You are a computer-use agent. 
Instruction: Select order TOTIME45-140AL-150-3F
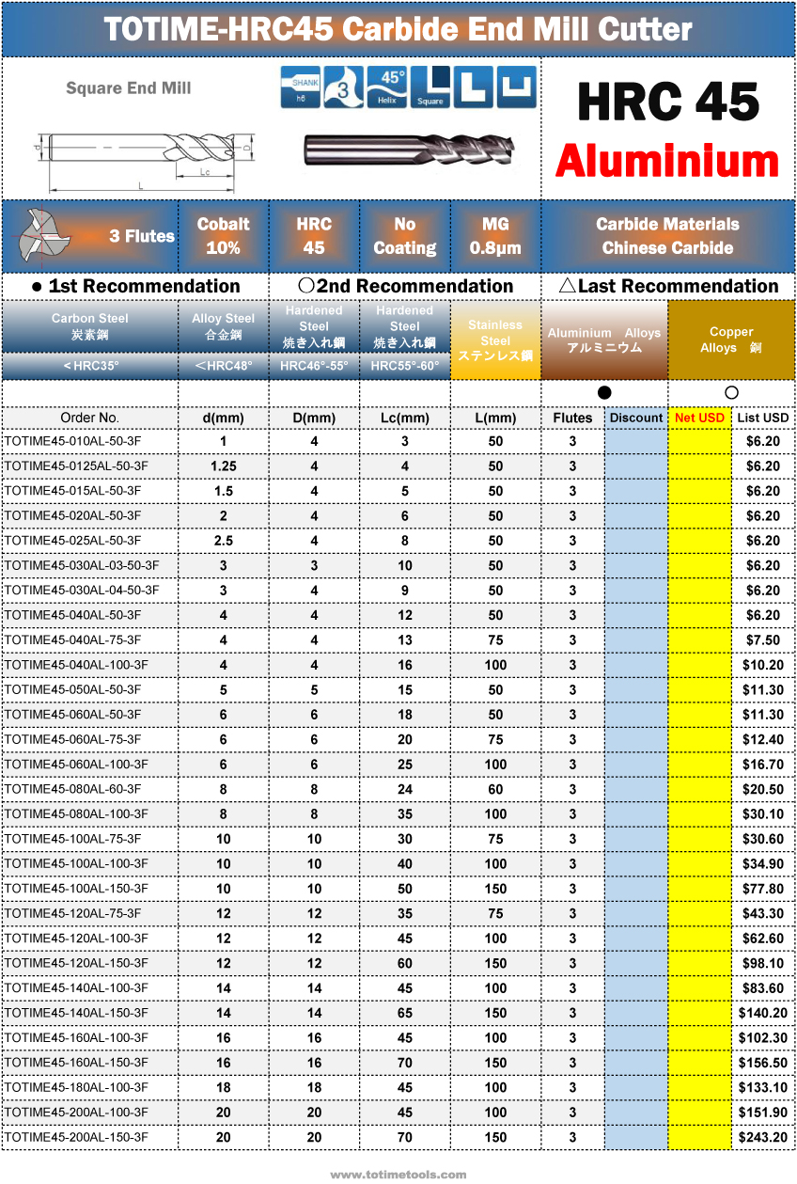(x=75, y=1013)
